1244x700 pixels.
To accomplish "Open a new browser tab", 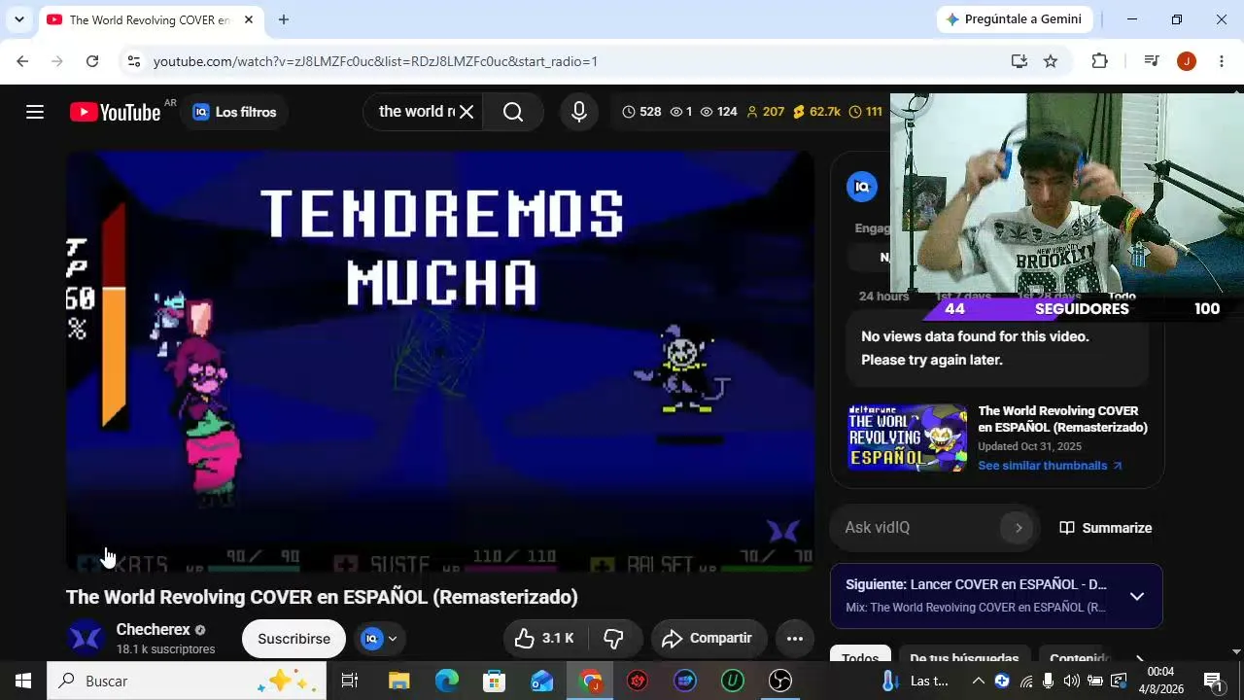I will [x=284, y=19].
